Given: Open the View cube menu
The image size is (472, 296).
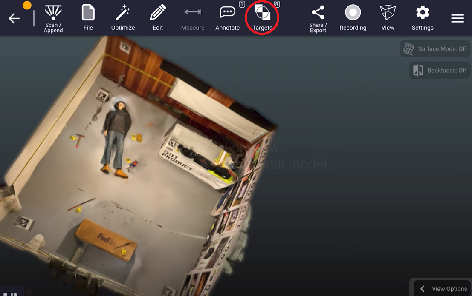Looking at the screenshot, I should point(388,18).
